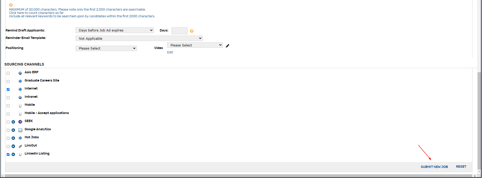Click the "Graduate Careers Site" label text
The width and height of the screenshot is (482, 178).
(x=42, y=80)
